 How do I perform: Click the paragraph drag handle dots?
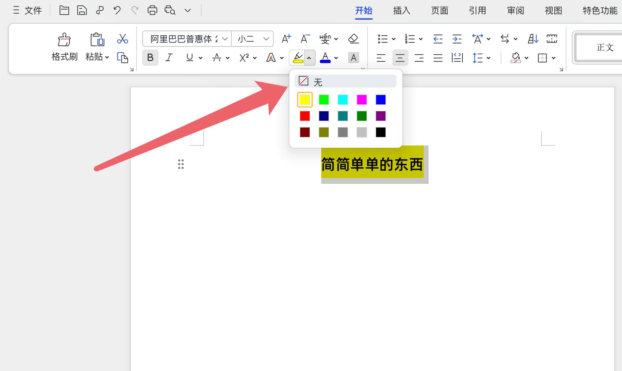pyautogui.click(x=181, y=164)
